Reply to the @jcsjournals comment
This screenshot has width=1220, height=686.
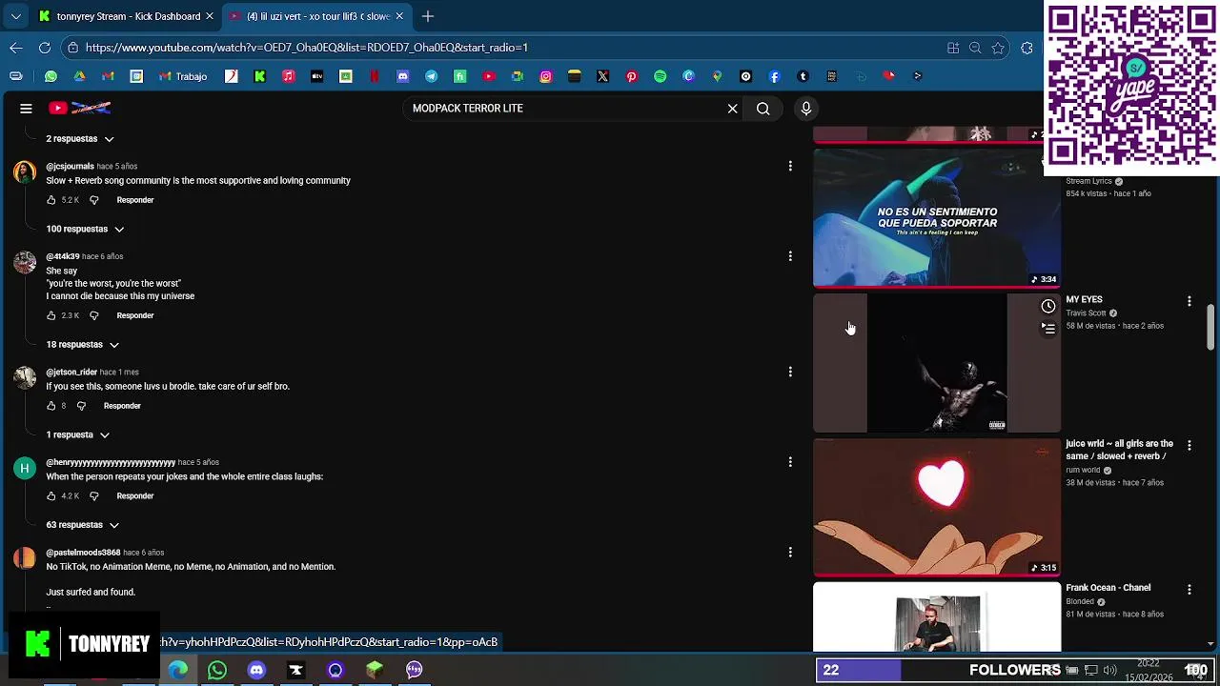point(135,200)
